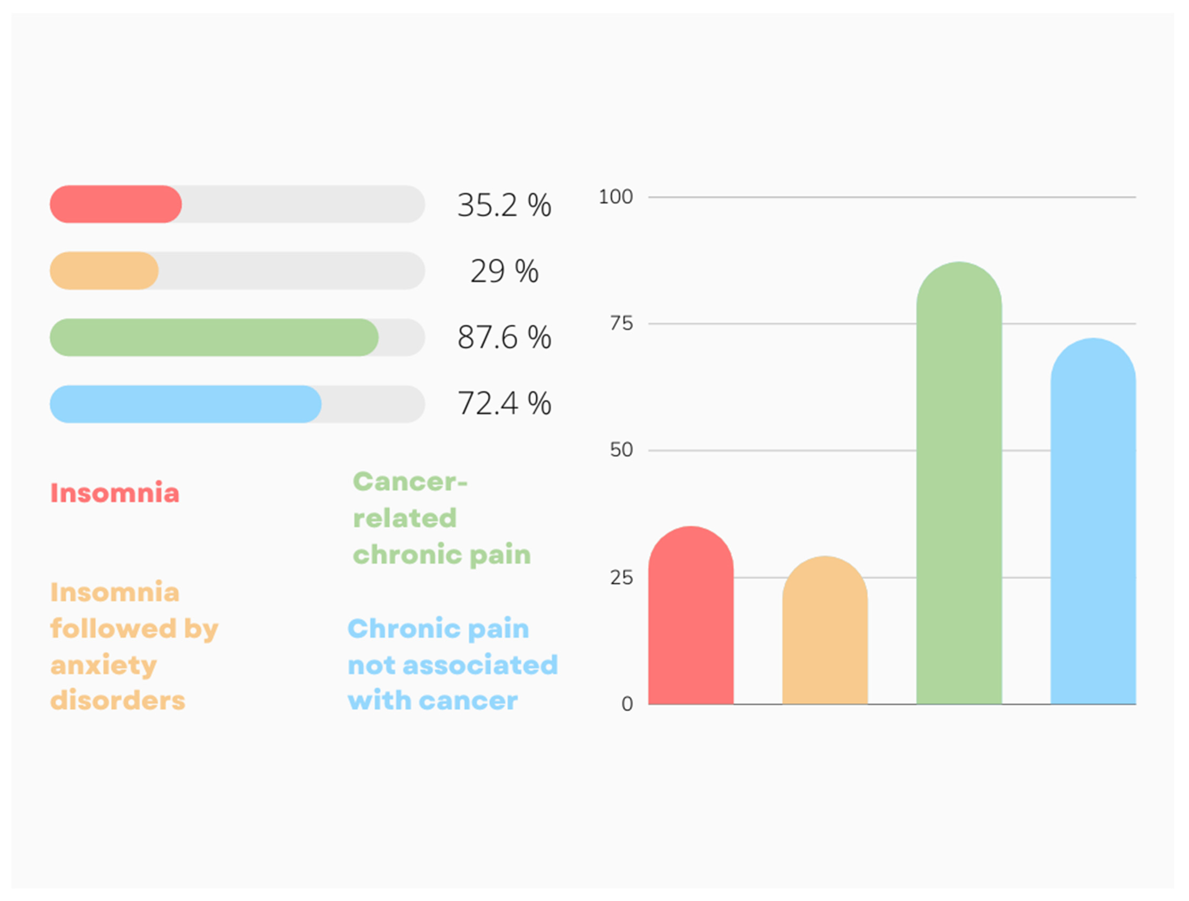Click the Cancer-related chronic pain label
Screen dimensions: 1189x901
point(441,518)
